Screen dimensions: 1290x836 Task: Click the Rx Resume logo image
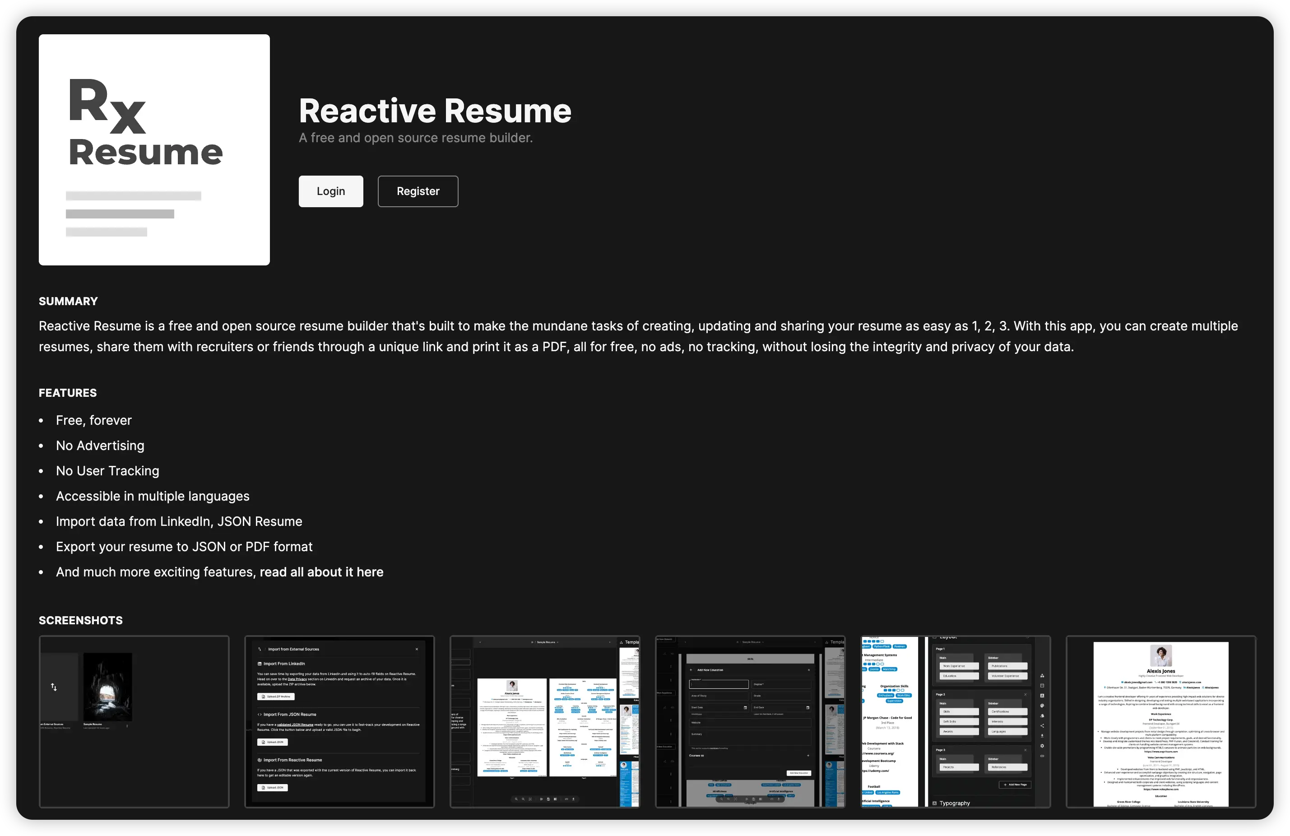point(154,149)
